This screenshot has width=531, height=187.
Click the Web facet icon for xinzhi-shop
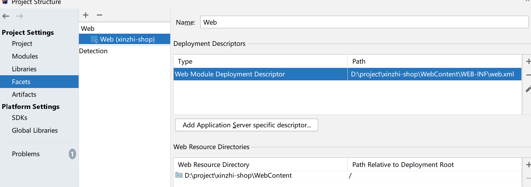tap(94, 40)
